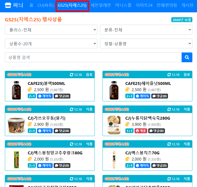Image resolution: width=197 pixels, height=187 pixels.
Task: Select GS25(지에스25) navigation tab
Action: 72,5
